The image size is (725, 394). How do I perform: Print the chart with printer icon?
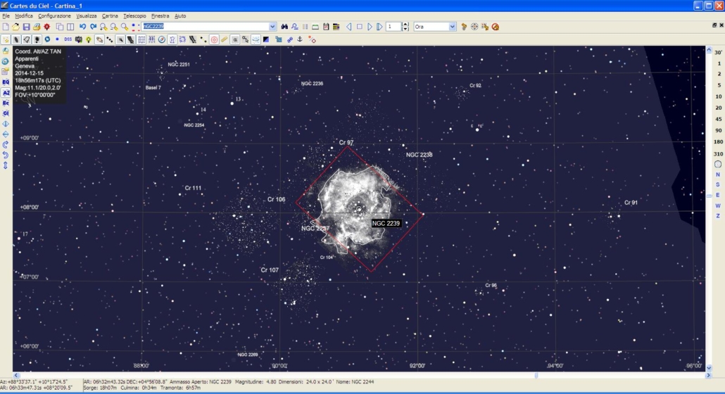(x=37, y=27)
